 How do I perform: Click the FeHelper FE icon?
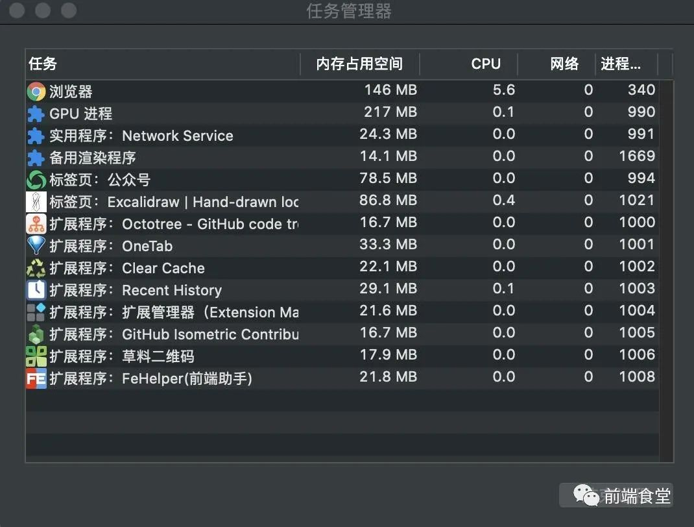click(36, 378)
